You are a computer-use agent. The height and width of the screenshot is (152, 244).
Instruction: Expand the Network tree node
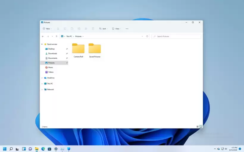[42, 90]
